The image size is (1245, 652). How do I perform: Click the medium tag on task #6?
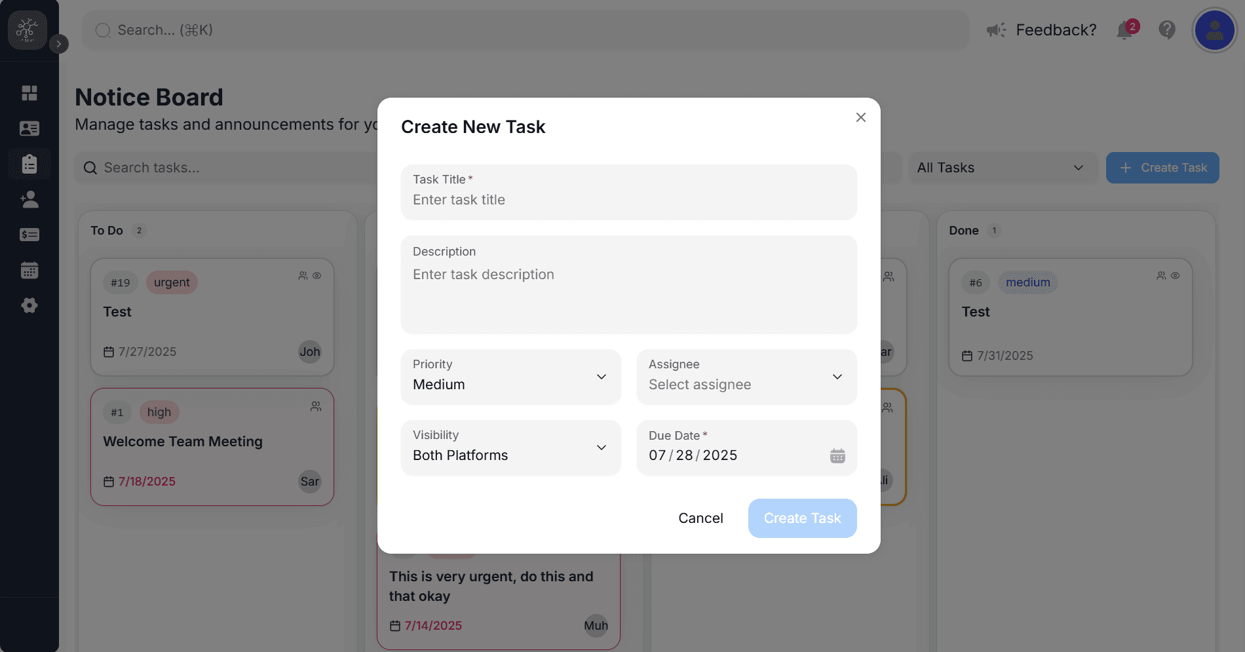(1027, 282)
